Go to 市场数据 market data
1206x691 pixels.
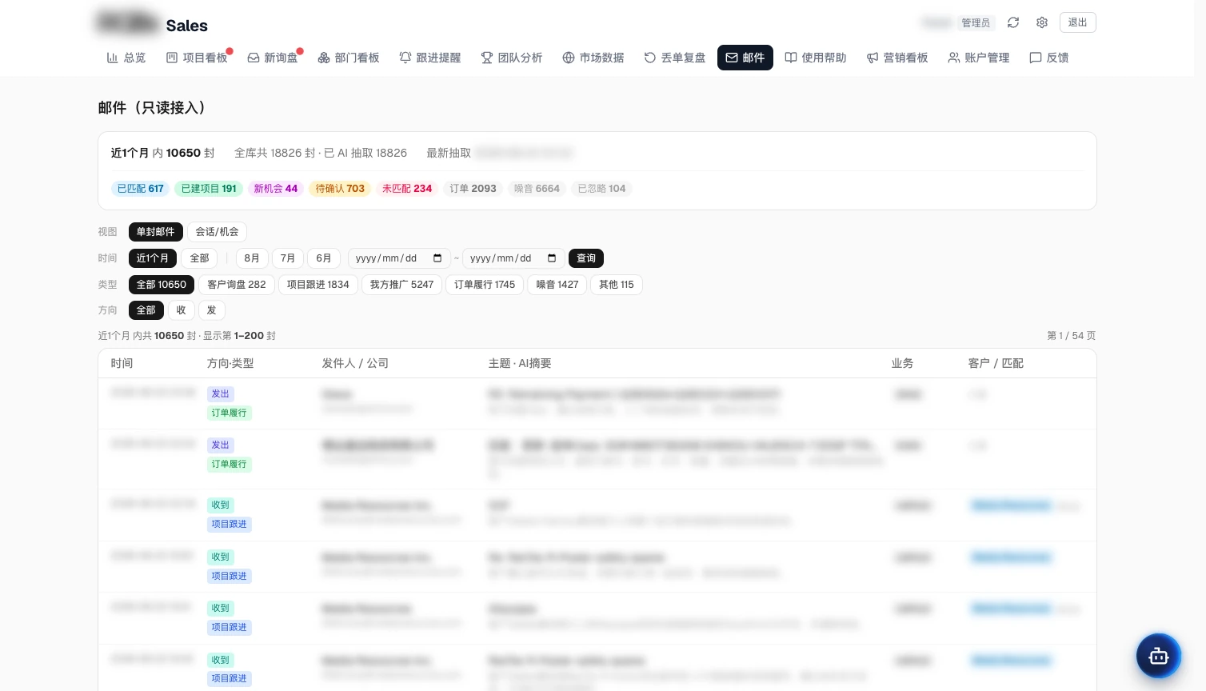coord(593,58)
